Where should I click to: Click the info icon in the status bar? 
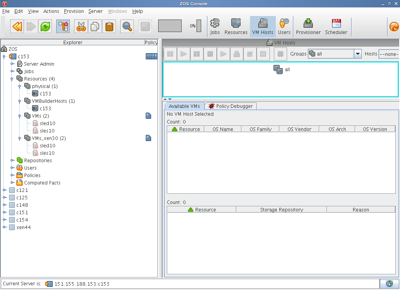pyautogui.click(x=389, y=284)
